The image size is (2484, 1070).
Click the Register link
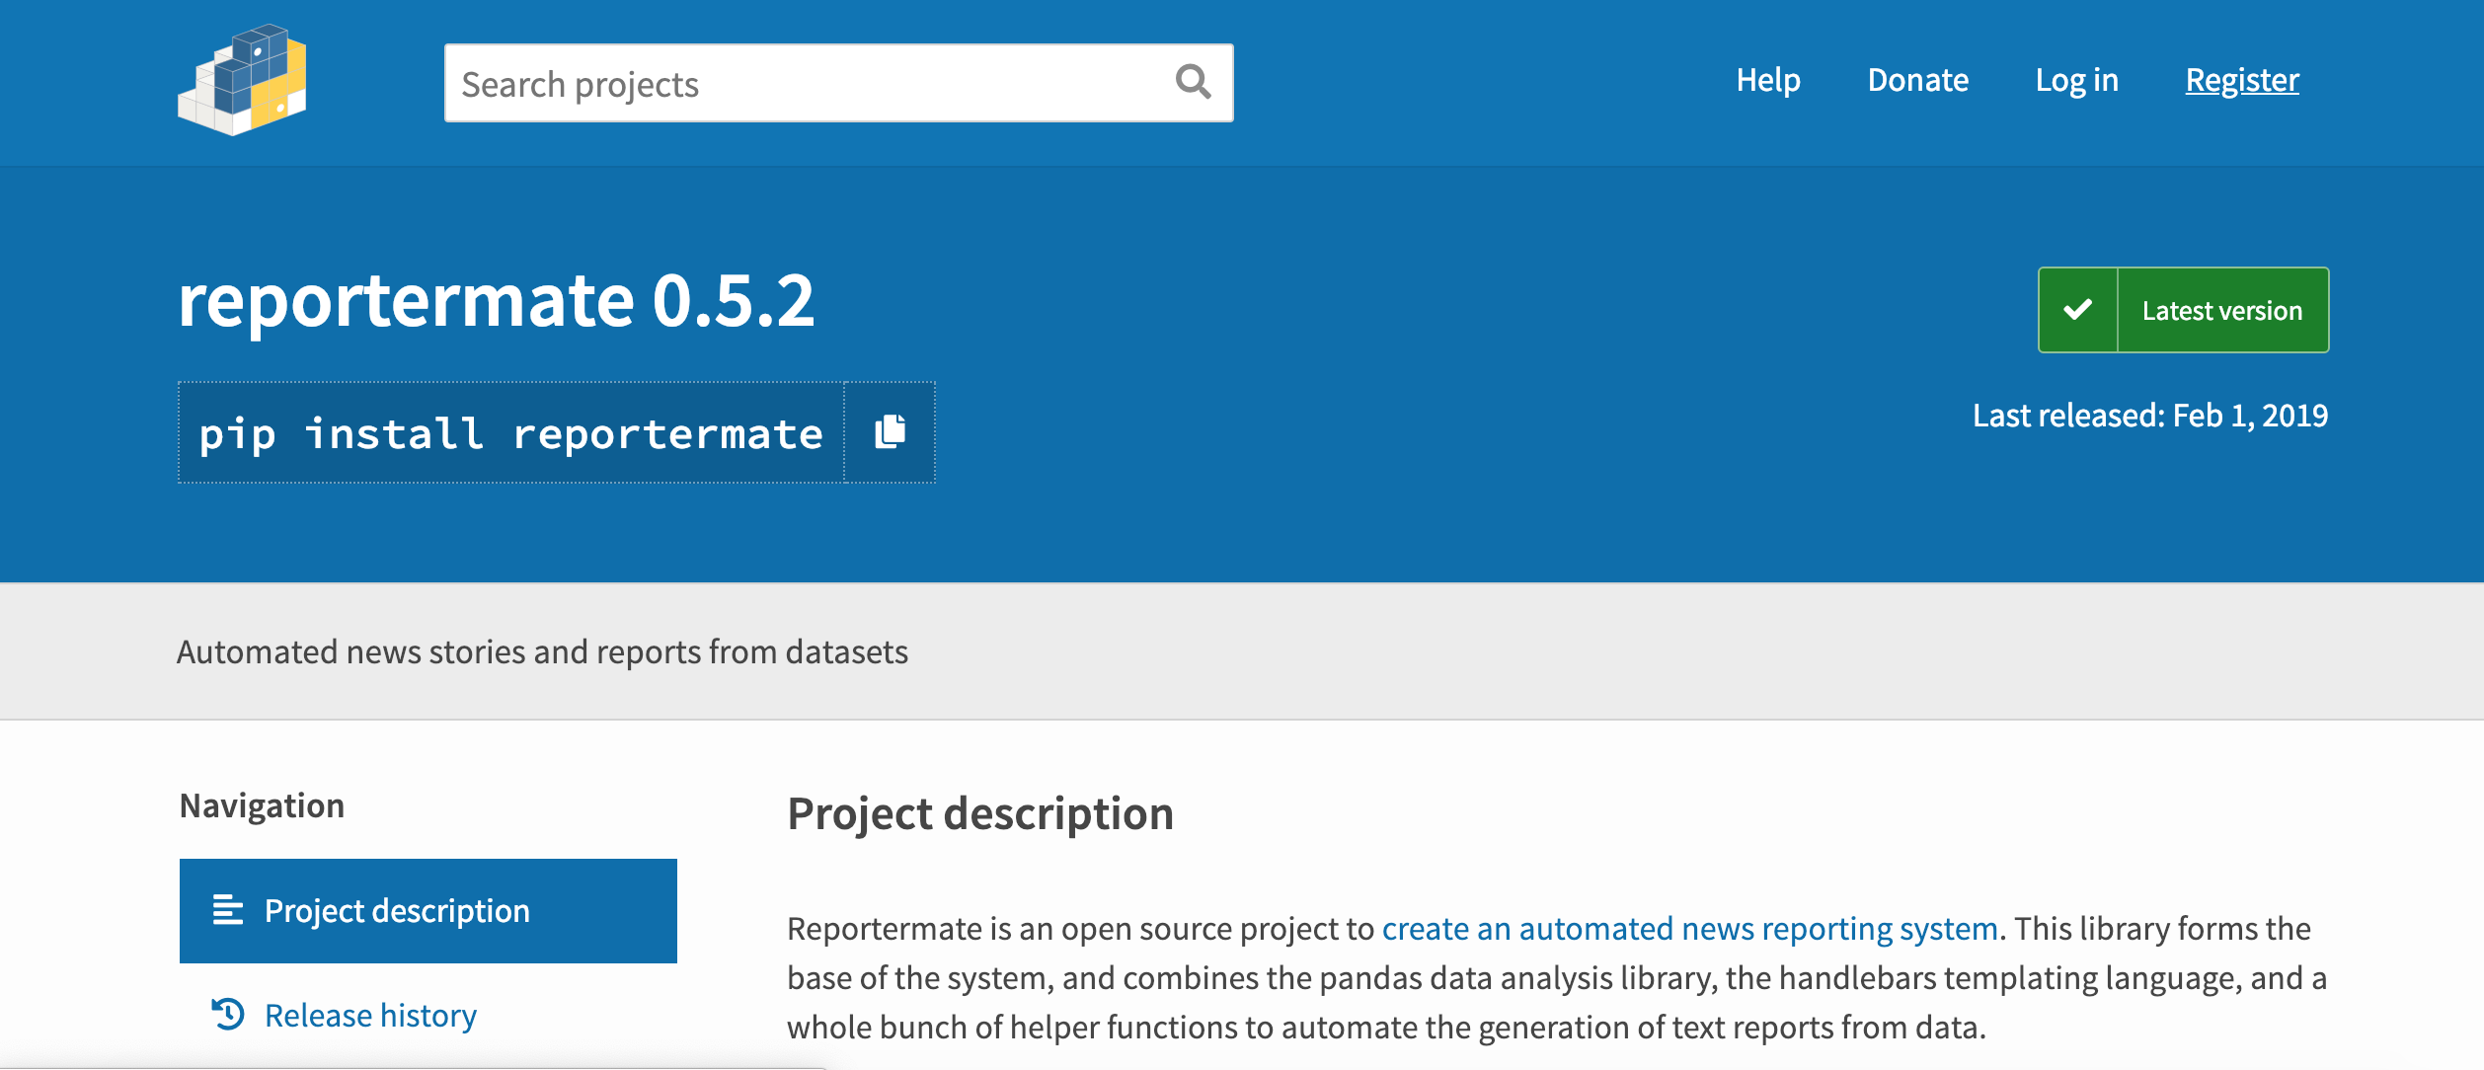click(2241, 80)
